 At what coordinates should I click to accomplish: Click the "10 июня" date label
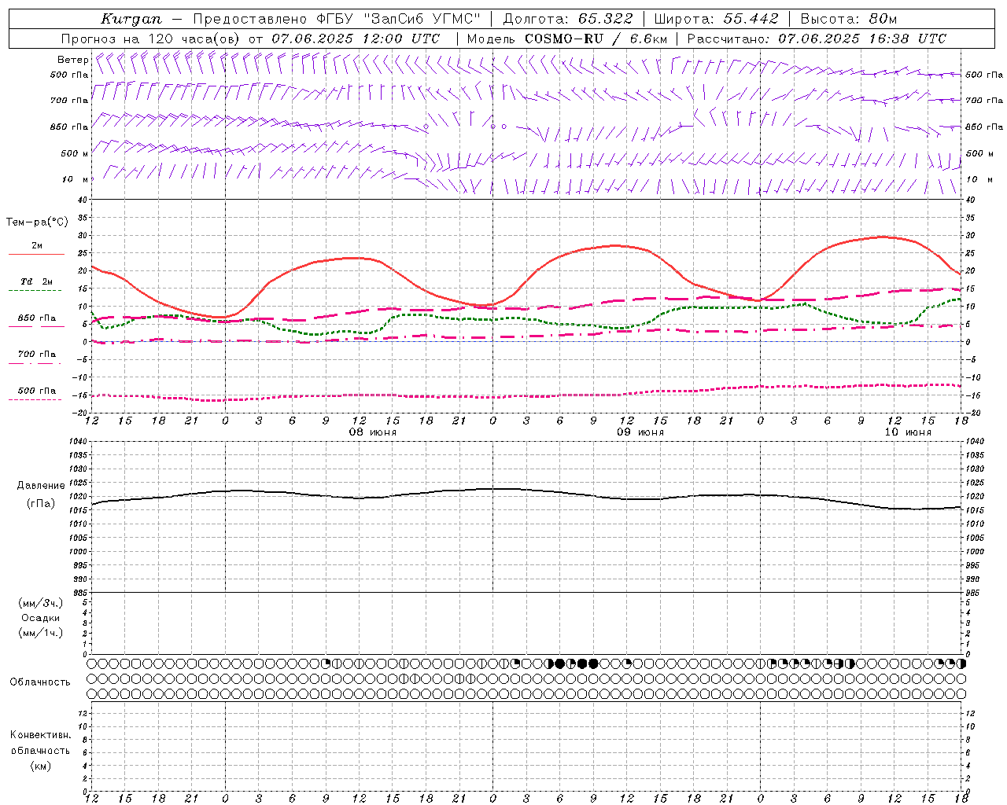pos(908,432)
